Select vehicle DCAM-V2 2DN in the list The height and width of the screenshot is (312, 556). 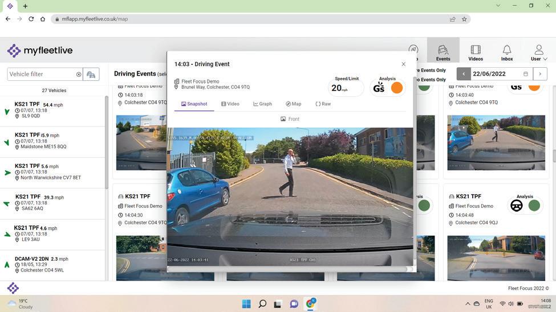point(53,265)
